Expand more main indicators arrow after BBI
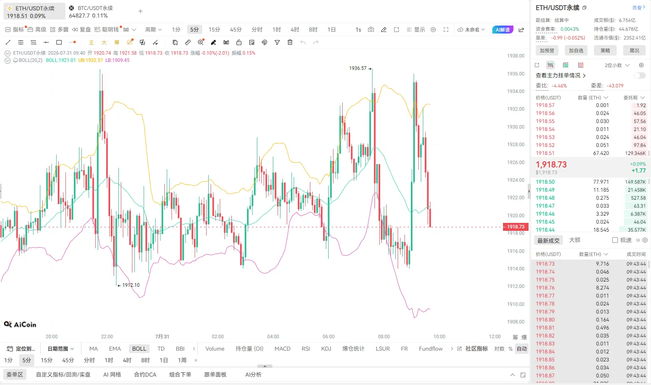This screenshot has width=651, height=385. (194, 349)
